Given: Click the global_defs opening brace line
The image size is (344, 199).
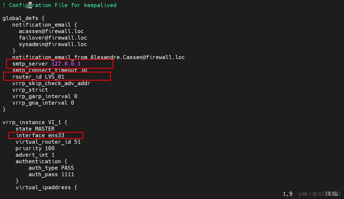Looking at the screenshot, I should click(24, 18).
